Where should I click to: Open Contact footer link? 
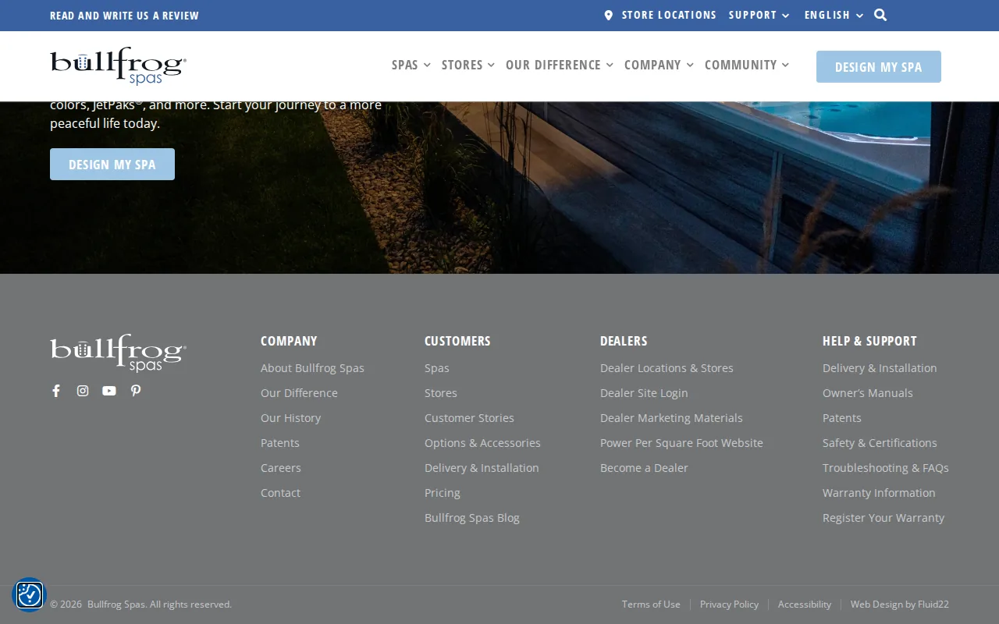pyautogui.click(x=280, y=493)
